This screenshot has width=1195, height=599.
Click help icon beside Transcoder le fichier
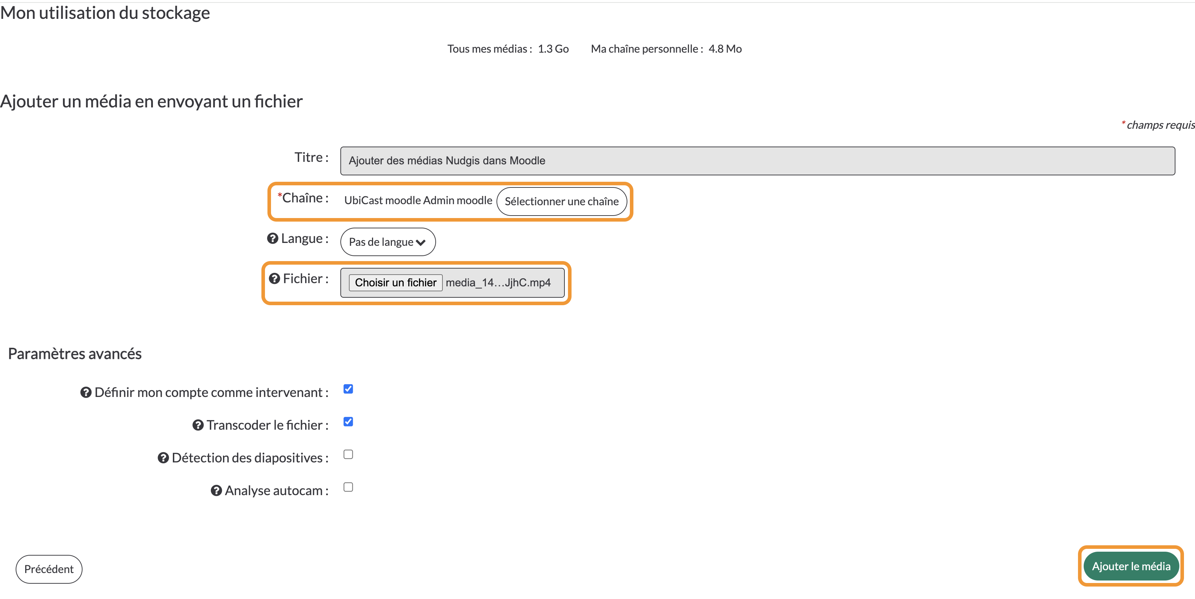click(x=198, y=425)
